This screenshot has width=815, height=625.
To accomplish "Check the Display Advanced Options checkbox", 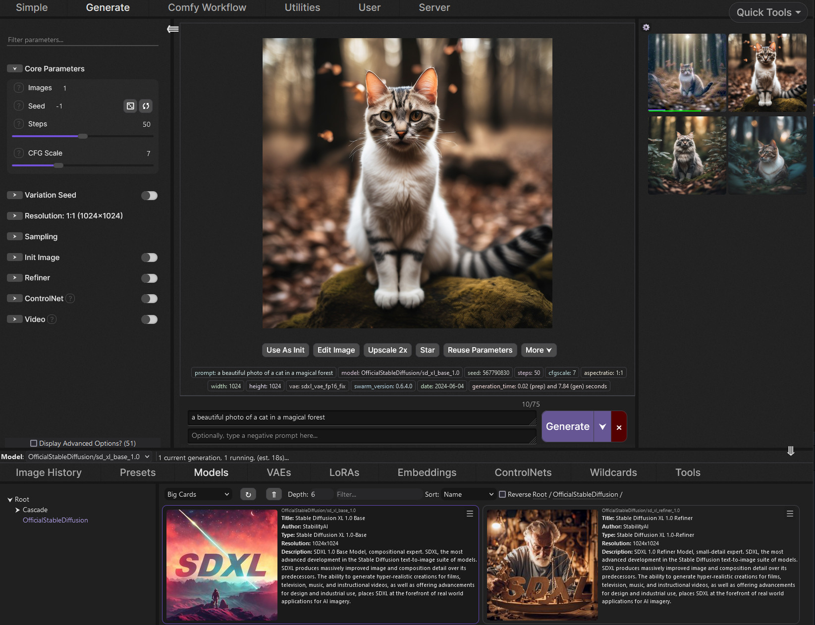I will click(34, 443).
